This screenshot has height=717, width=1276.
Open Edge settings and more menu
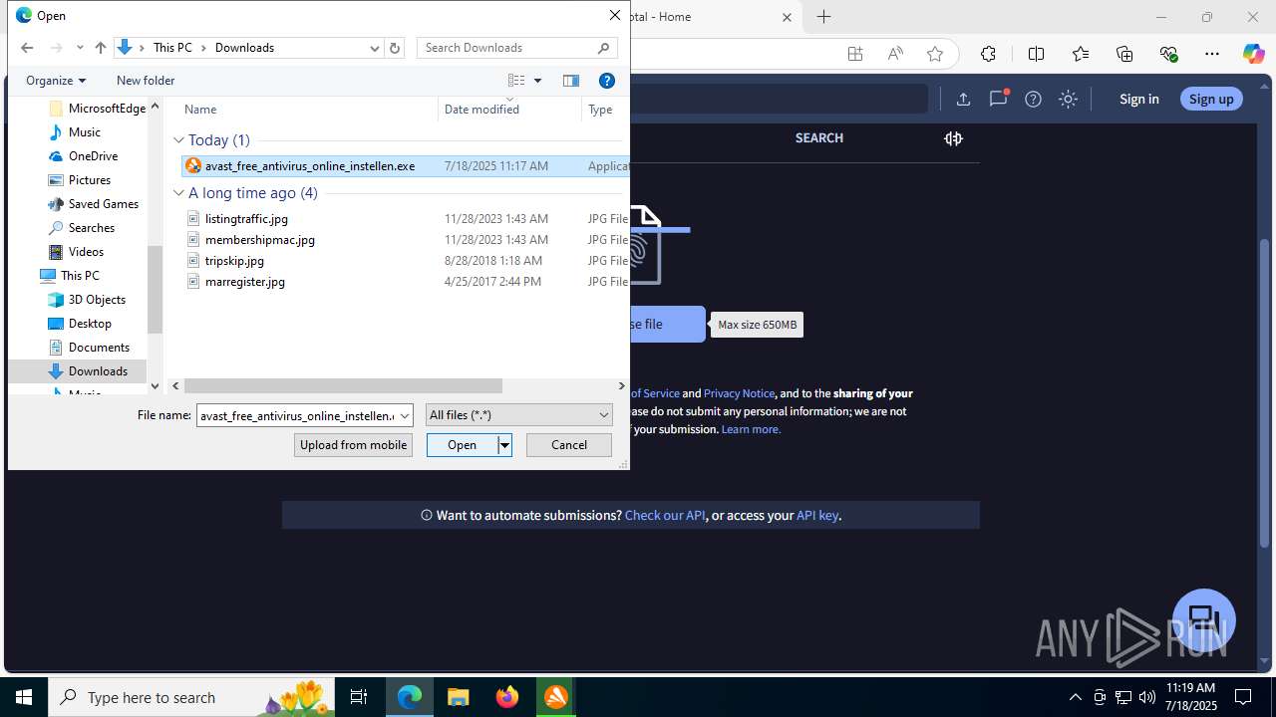point(1212,54)
